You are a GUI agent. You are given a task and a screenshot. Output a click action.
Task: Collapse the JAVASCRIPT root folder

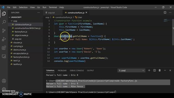[10, 17]
